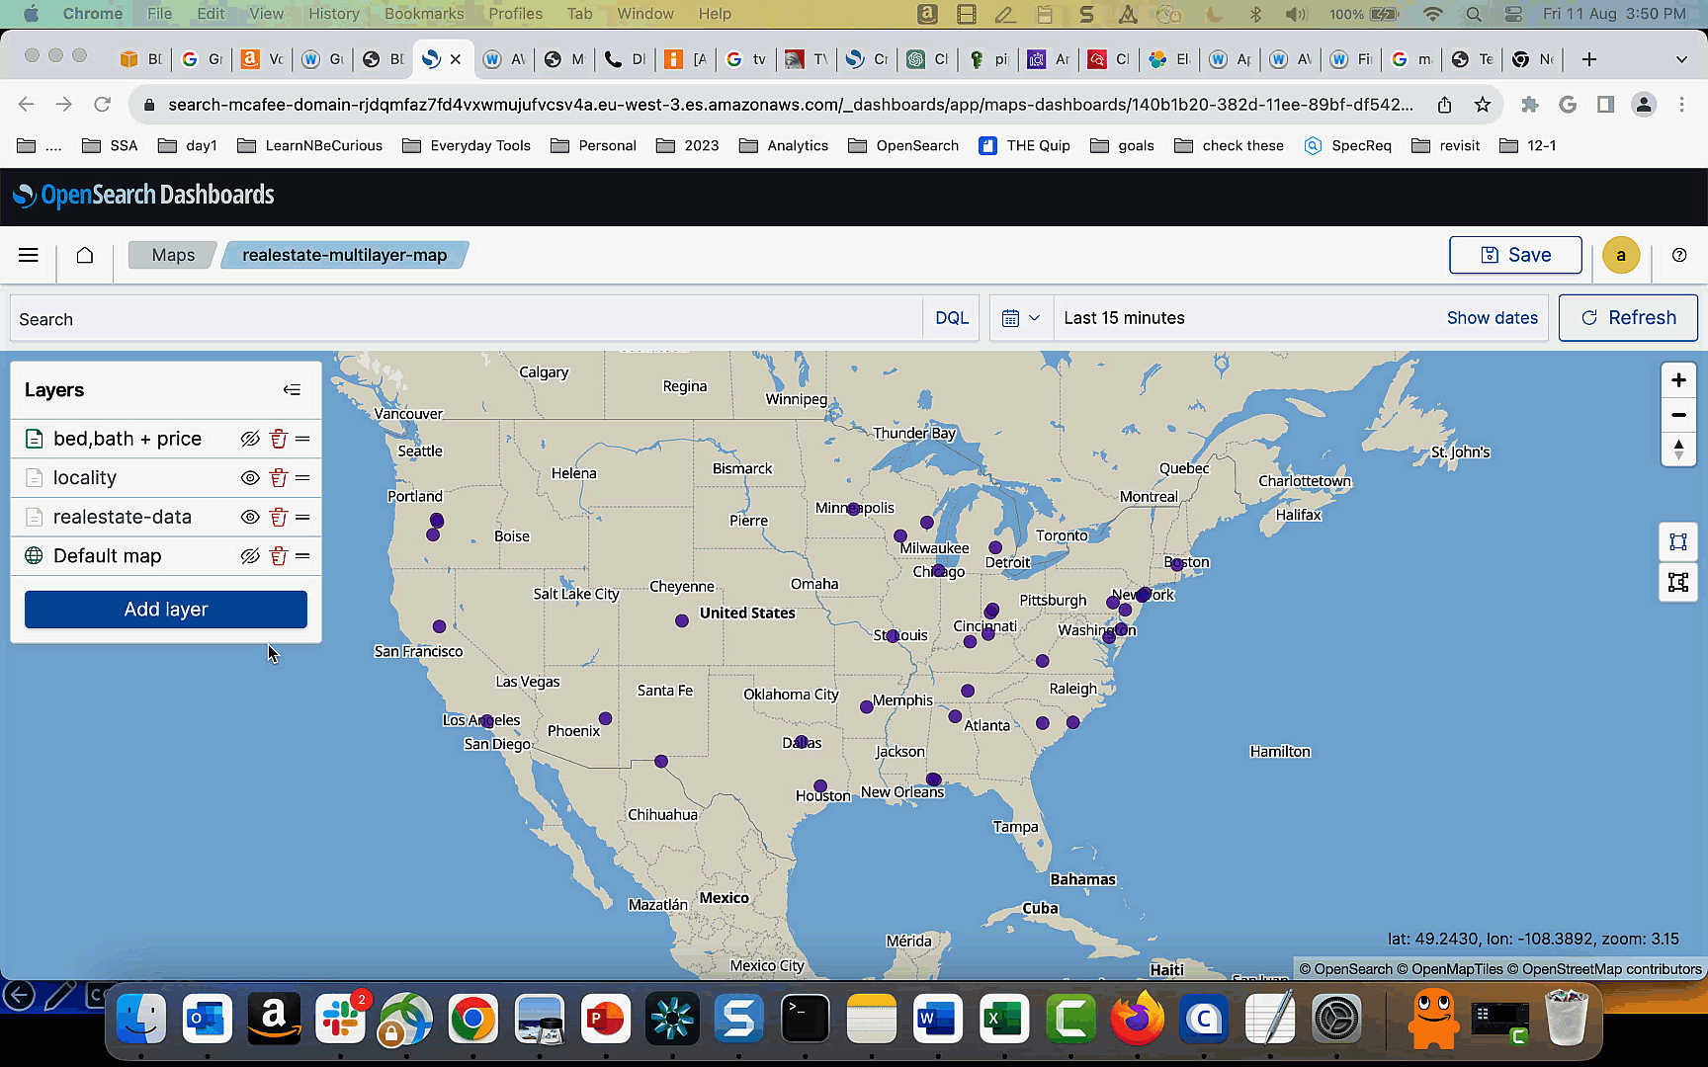Click the drag handle of the locality layer
The height and width of the screenshot is (1067, 1708).
(302, 478)
